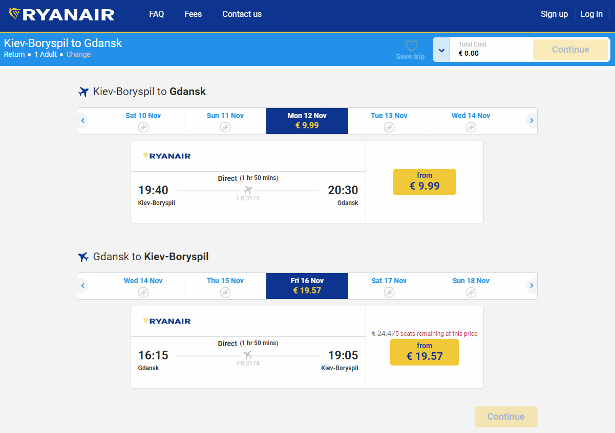Click the no-flight icon under Tue 13 Nov
The image size is (615, 433).
[389, 127]
